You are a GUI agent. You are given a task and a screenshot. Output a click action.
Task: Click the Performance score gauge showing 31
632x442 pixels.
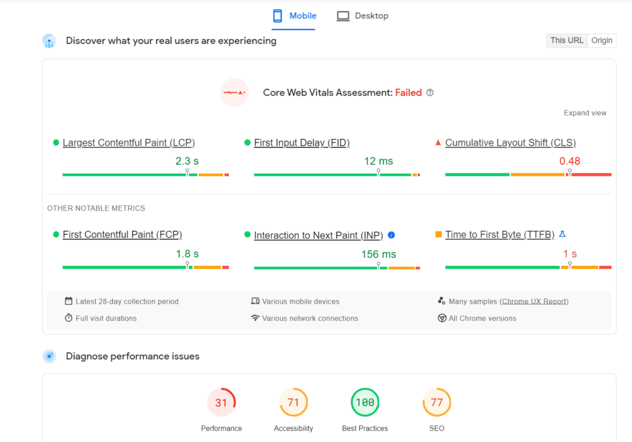click(x=222, y=403)
